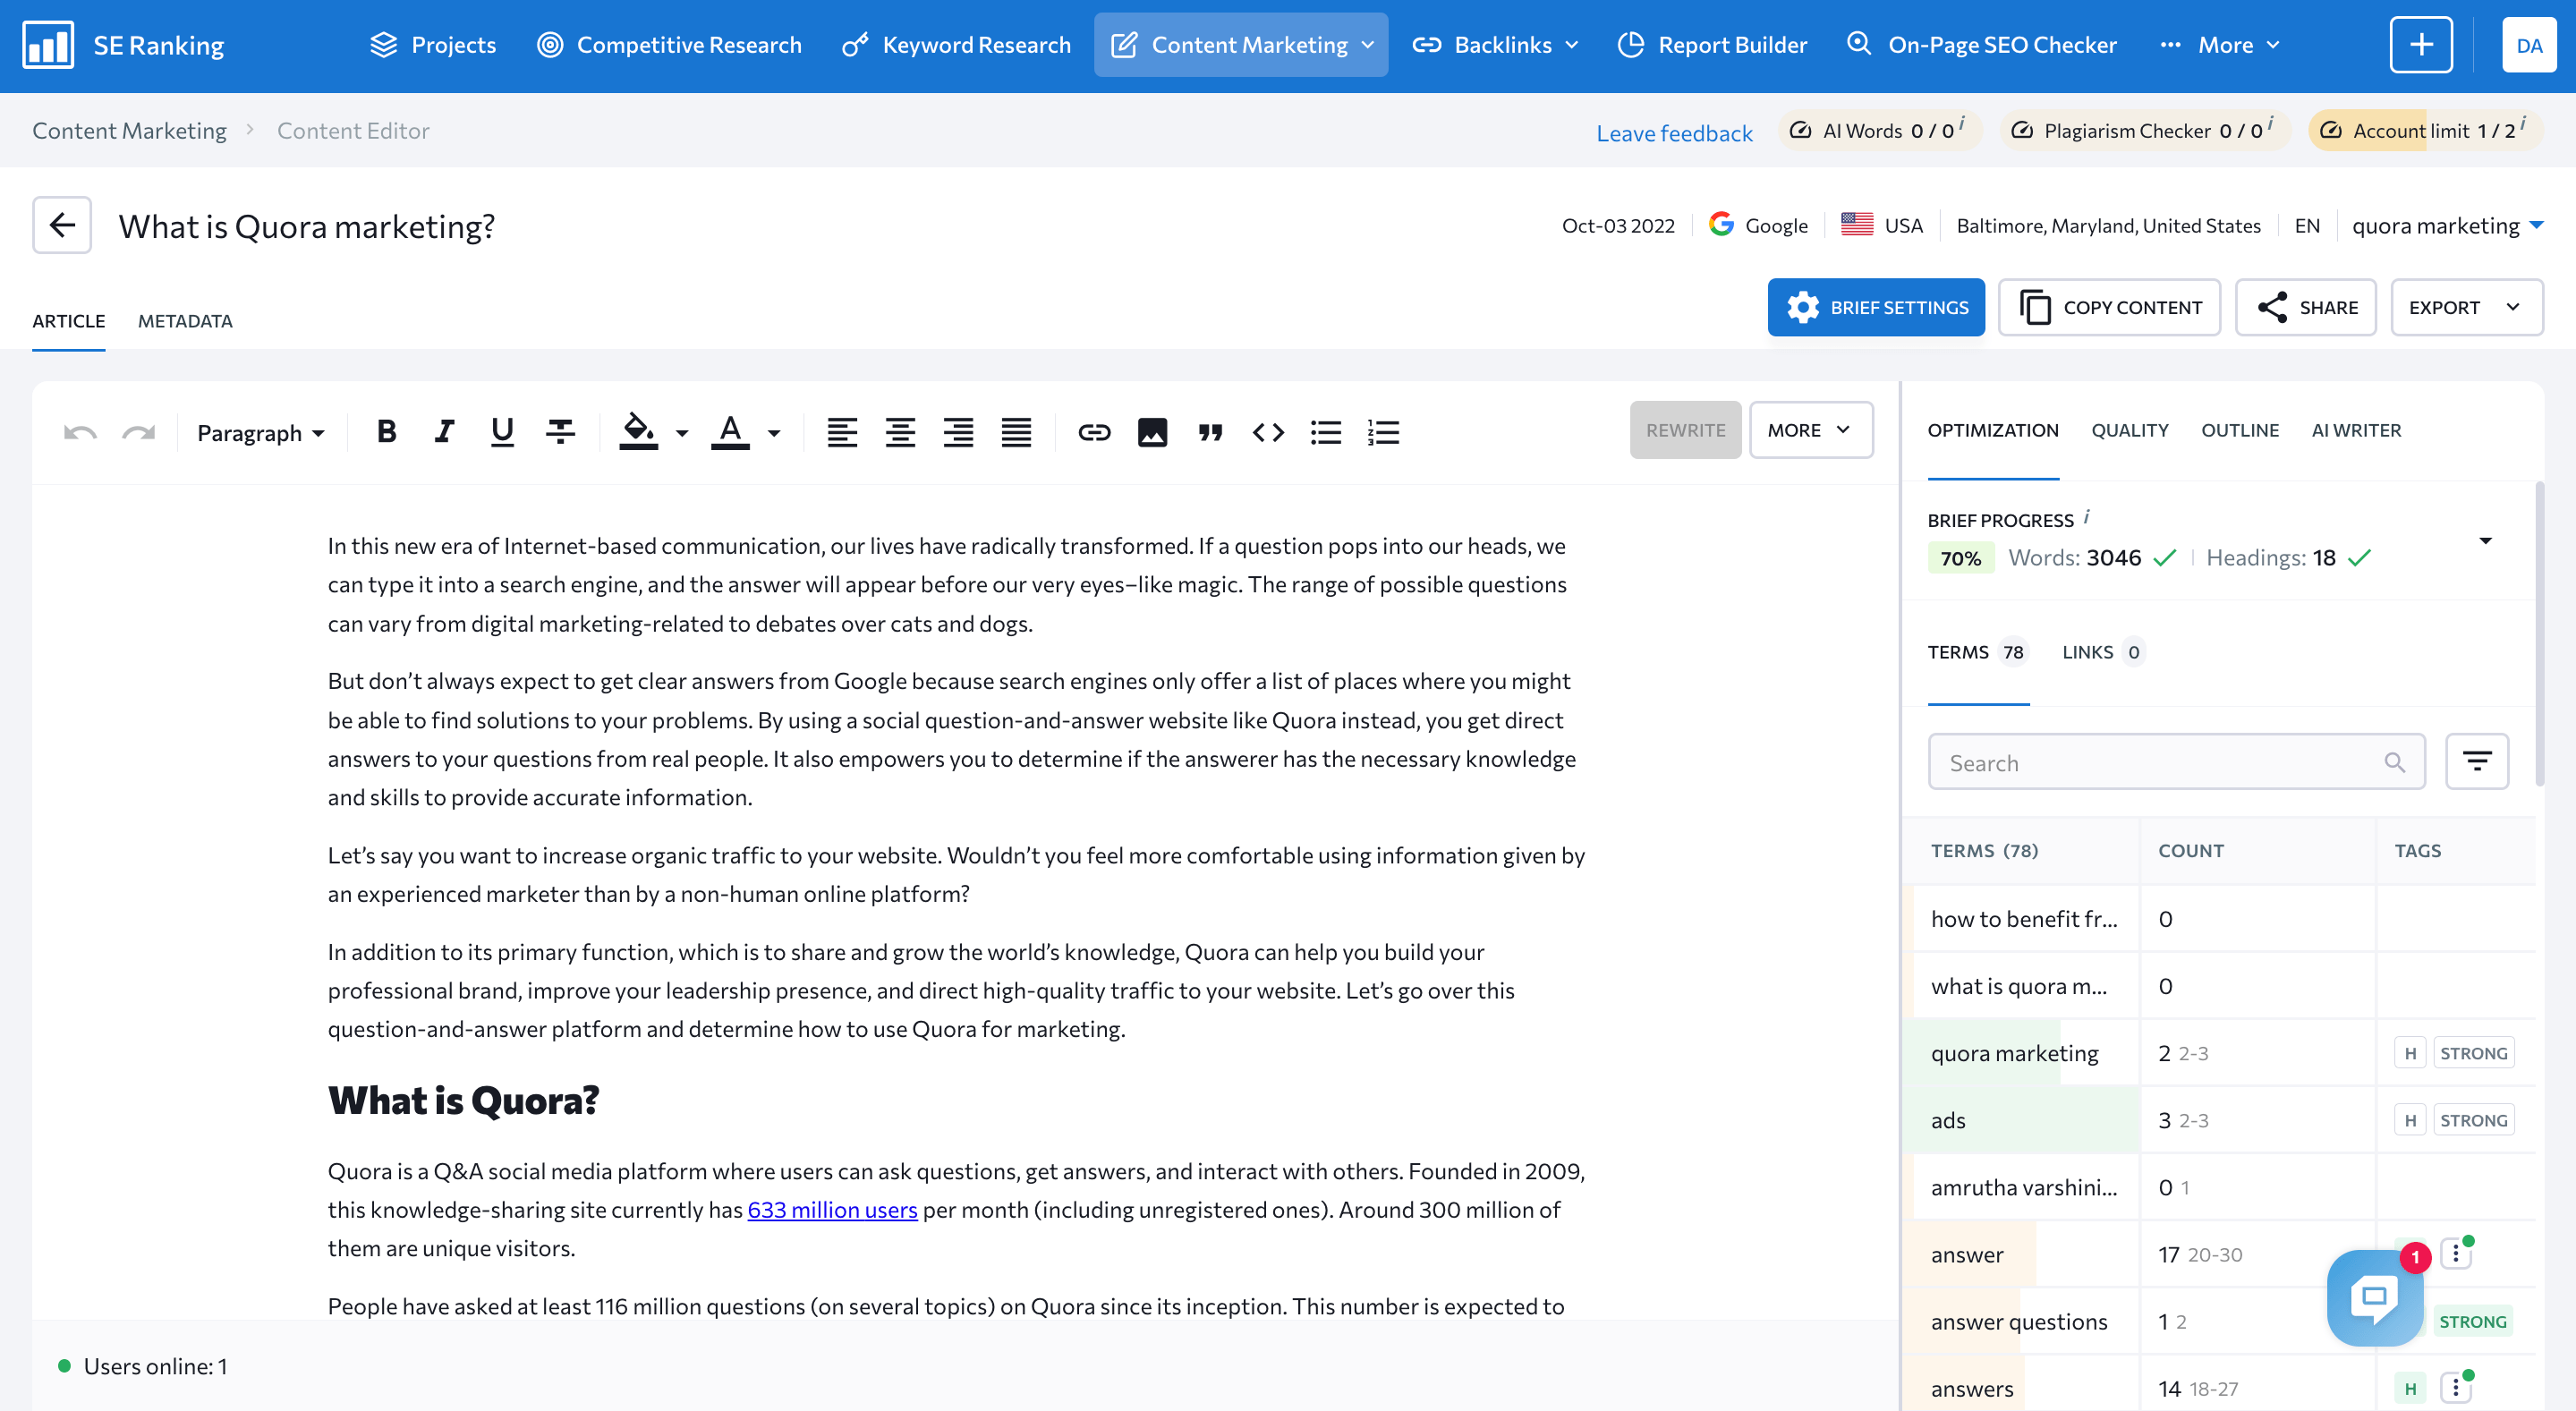Toggle underline formatting
Image resolution: width=2576 pixels, height=1411 pixels.
[502, 432]
